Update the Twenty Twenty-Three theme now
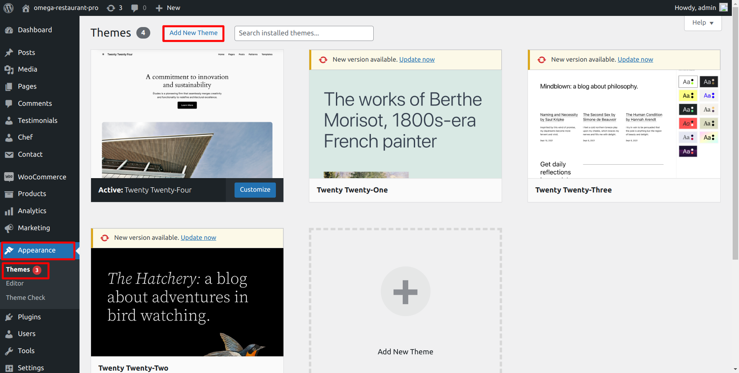The height and width of the screenshot is (373, 739). (x=635, y=60)
